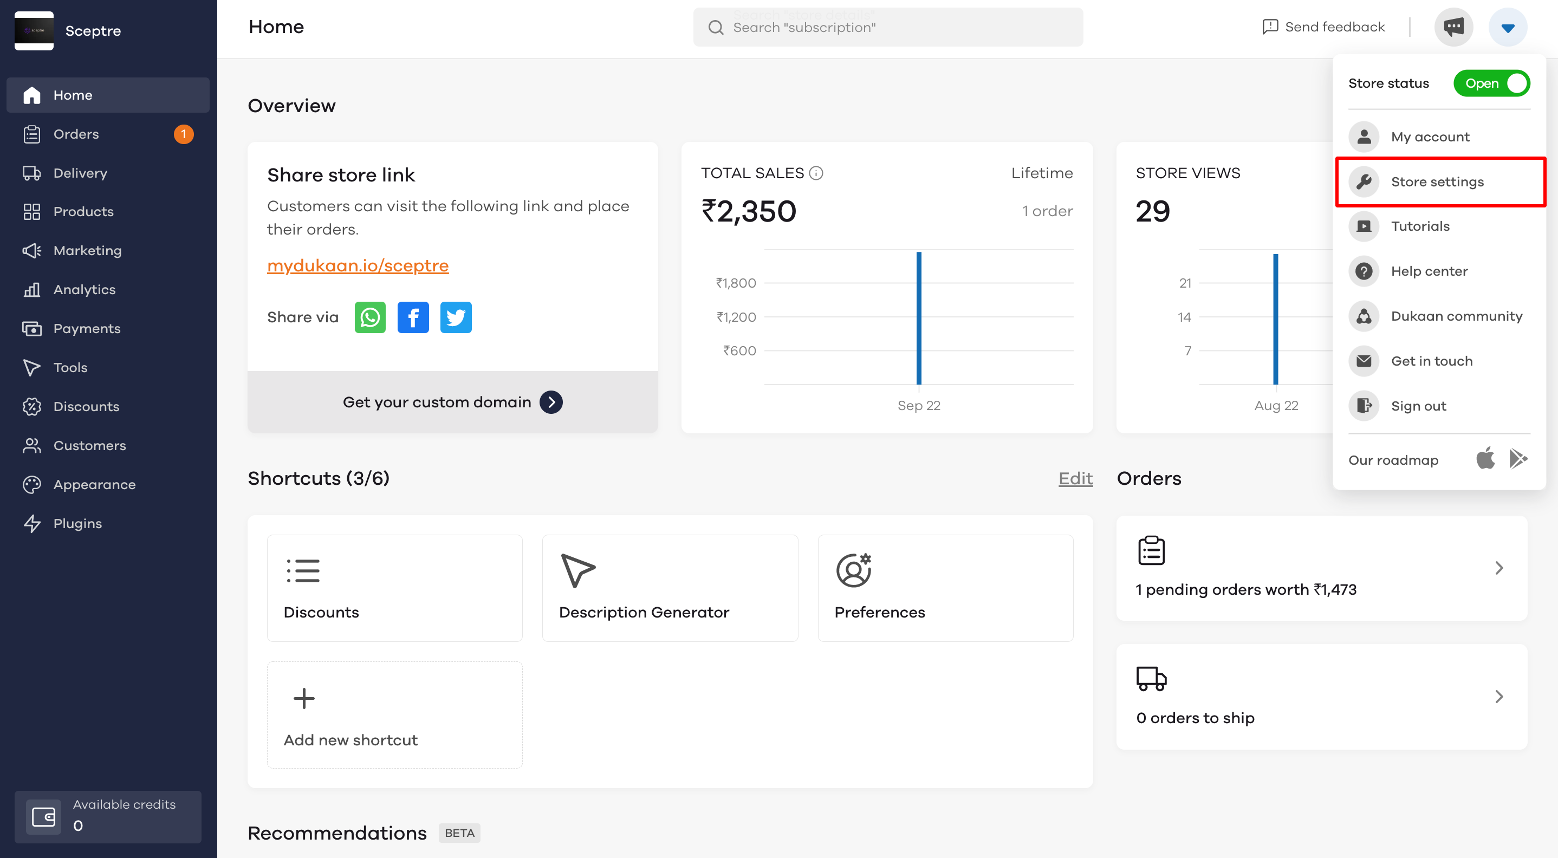The image size is (1558, 858).
Task: Toggle the Store status Open switch
Action: tap(1491, 83)
